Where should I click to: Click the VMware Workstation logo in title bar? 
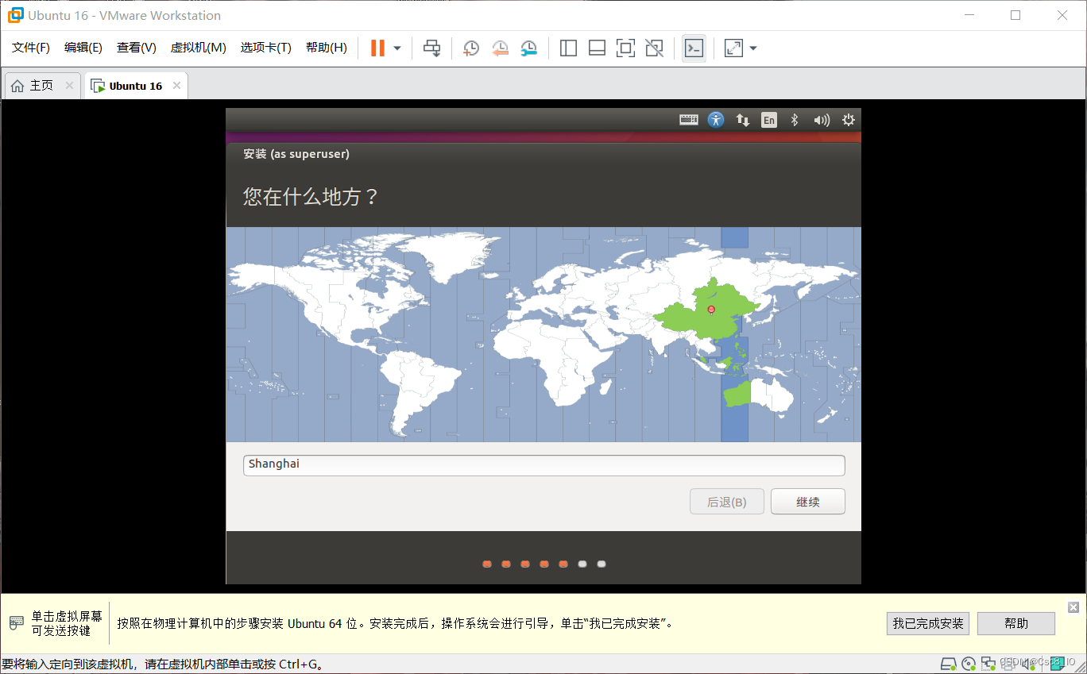tap(15, 15)
